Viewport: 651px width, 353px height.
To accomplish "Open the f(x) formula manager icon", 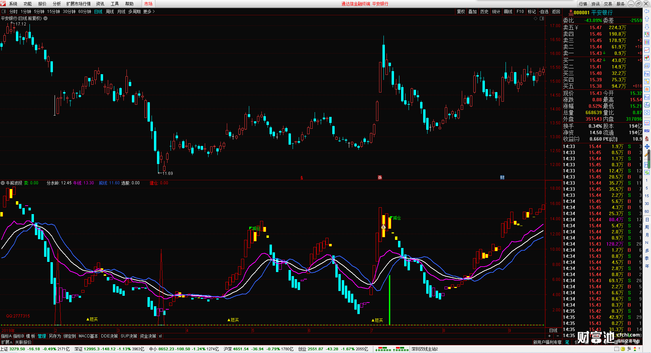I will (x=647, y=105).
